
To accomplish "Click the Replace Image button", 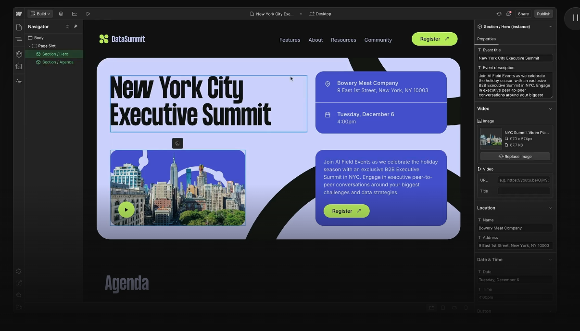I will (x=515, y=156).
